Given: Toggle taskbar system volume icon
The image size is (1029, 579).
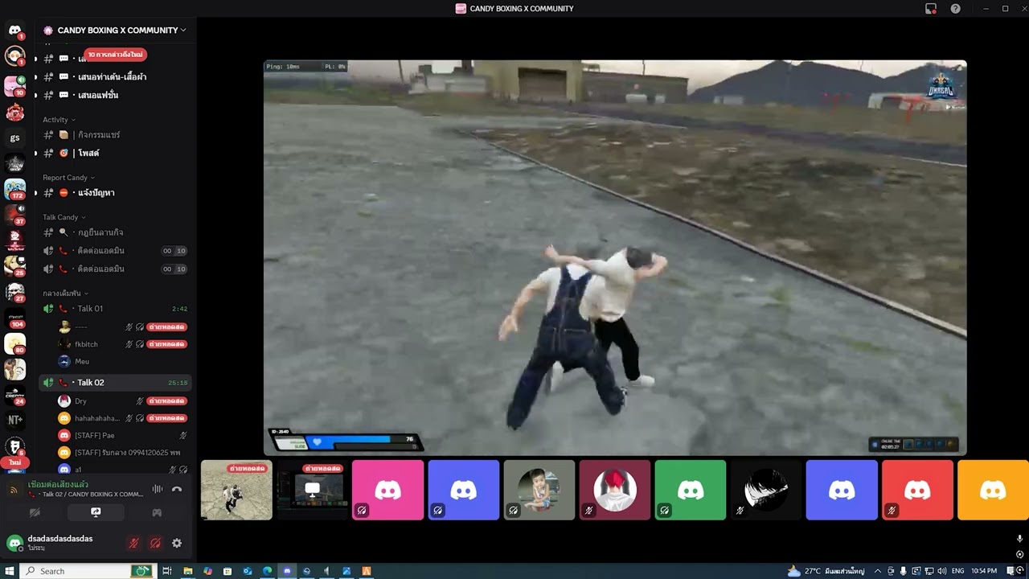Looking at the screenshot, I should tap(942, 571).
